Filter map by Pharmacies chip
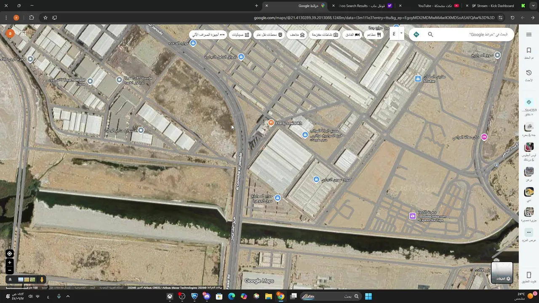 point(240,35)
